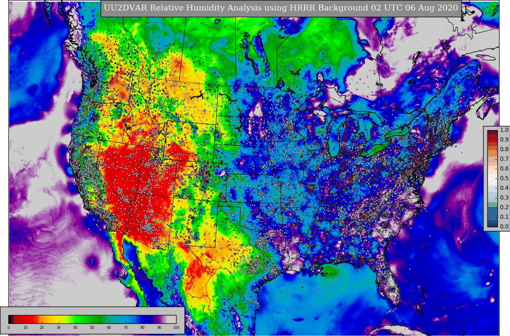Click the '0.8' label on right legend

tap(504, 150)
